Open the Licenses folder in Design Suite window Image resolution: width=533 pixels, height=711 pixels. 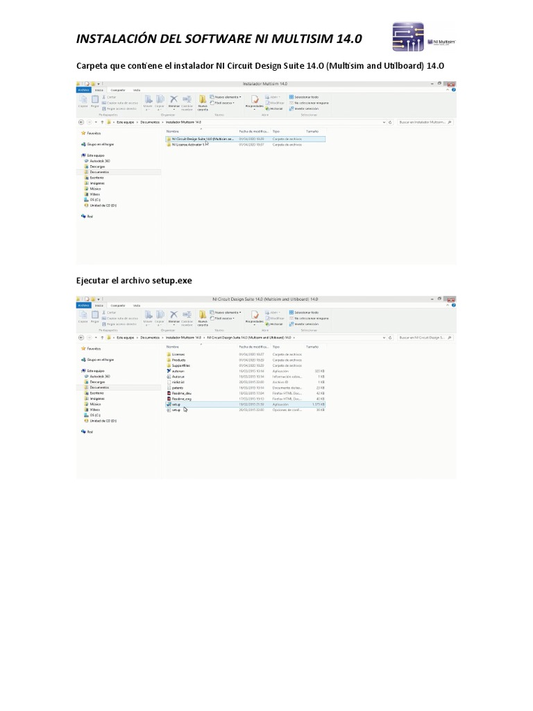(245, 354)
